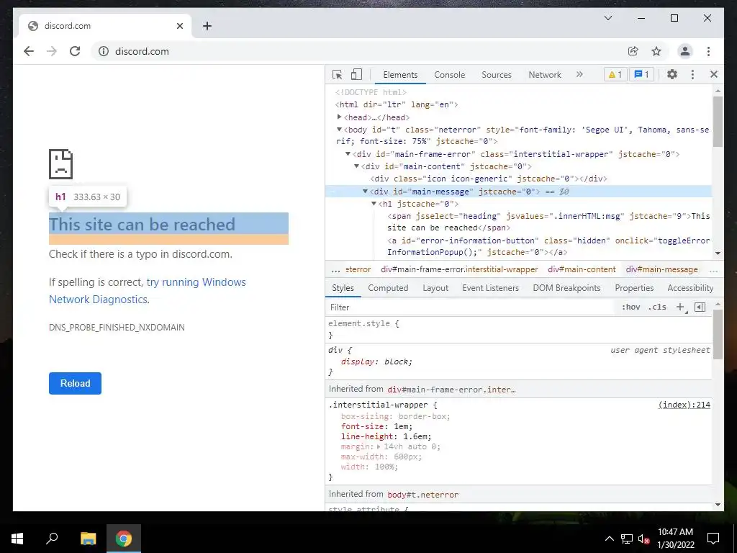The height and width of the screenshot is (553, 737).
Task: Open File Explorer from taskbar
Action: (88, 539)
